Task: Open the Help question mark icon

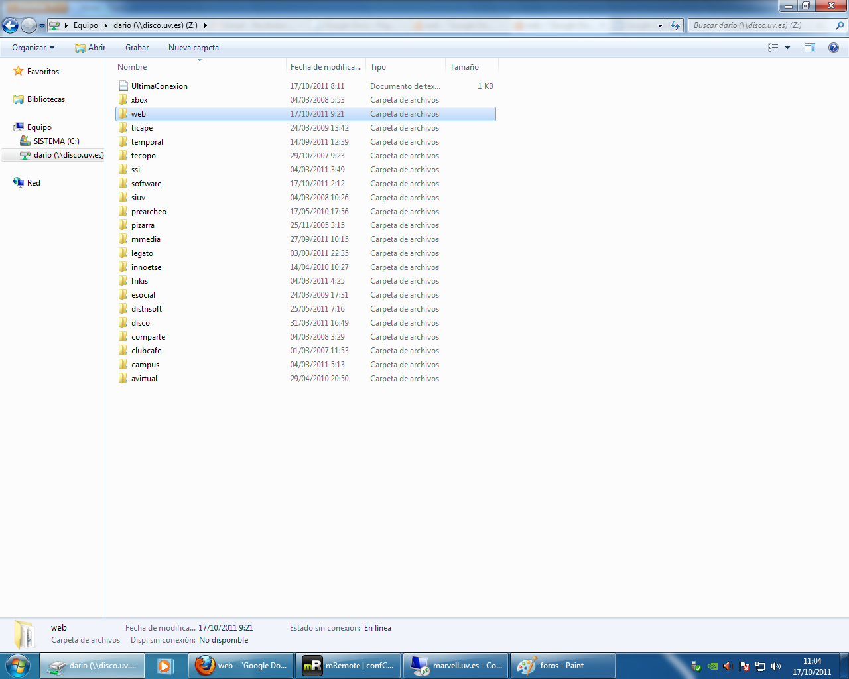Action: click(834, 48)
